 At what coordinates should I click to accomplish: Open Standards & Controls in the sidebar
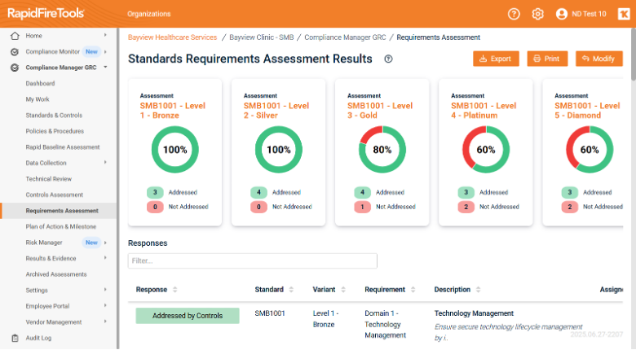[54, 116]
